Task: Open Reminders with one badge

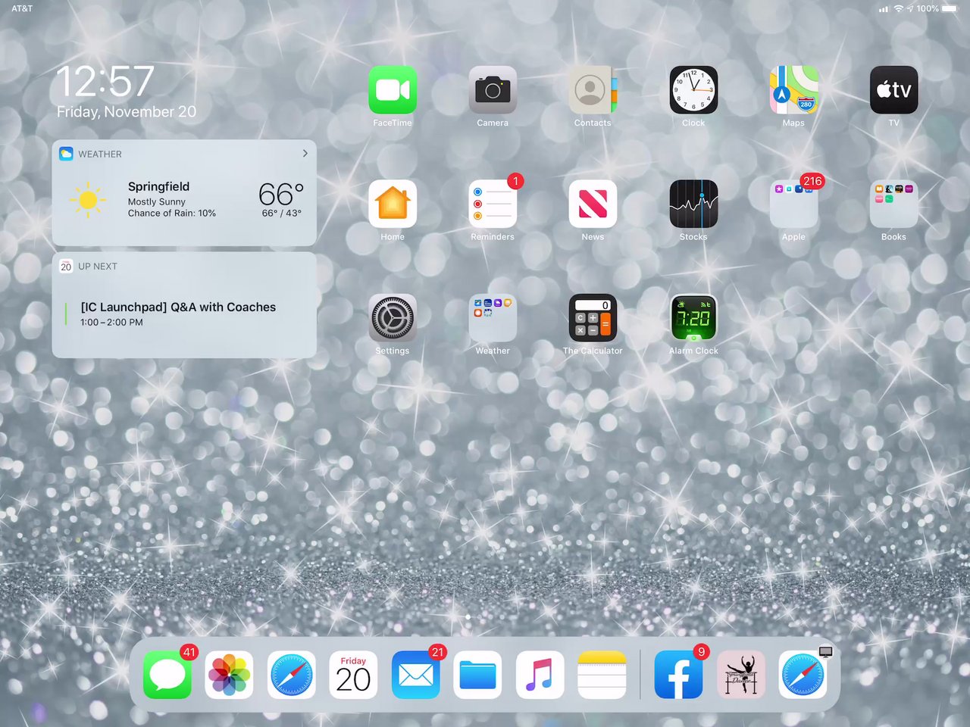Action: (x=493, y=204)
